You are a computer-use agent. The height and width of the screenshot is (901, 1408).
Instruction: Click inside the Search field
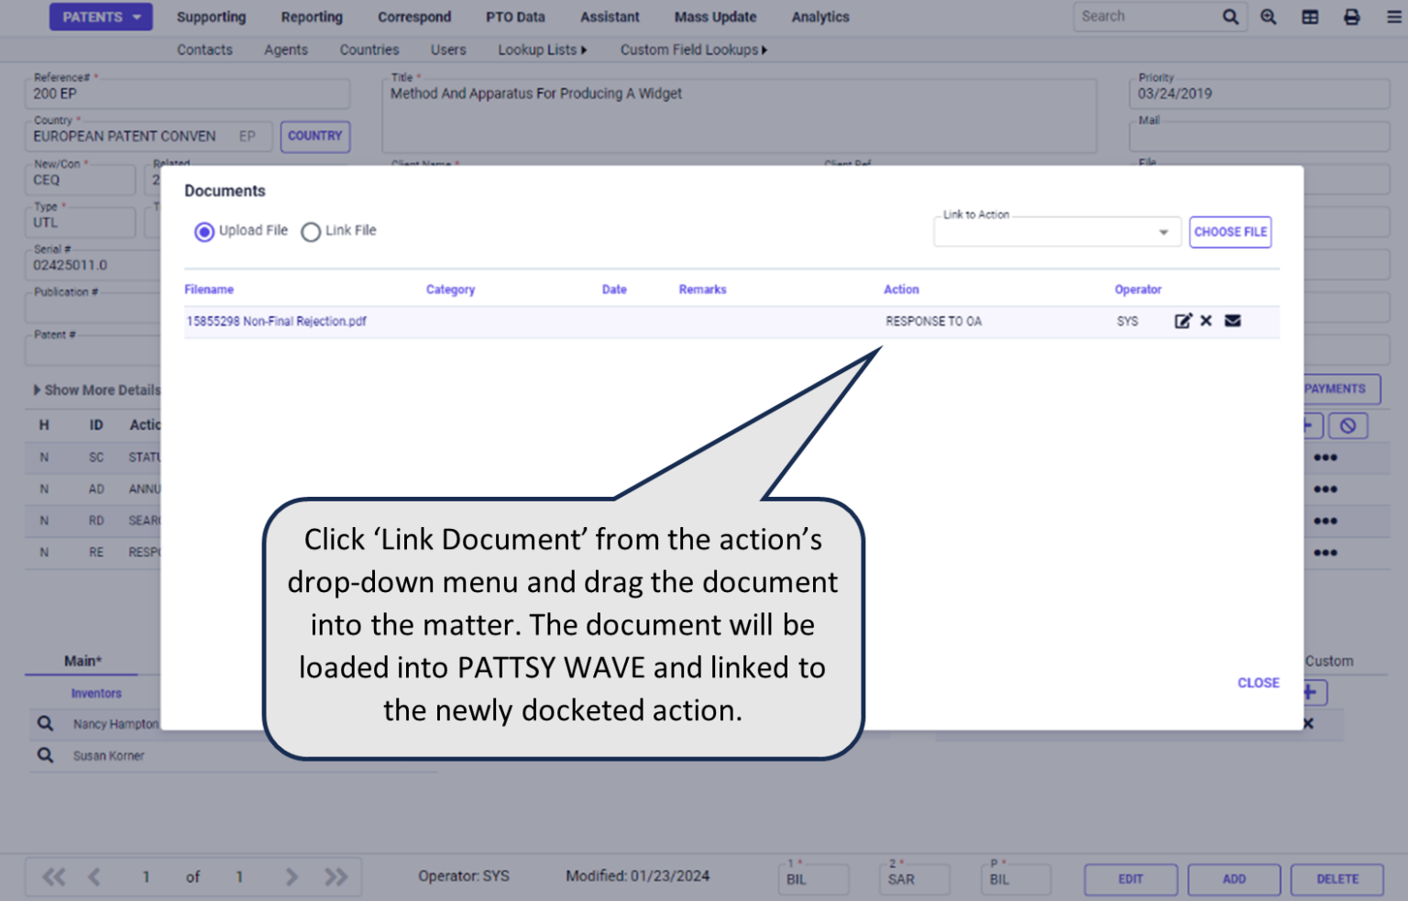pyautogui.click(x=1146, y=16)
